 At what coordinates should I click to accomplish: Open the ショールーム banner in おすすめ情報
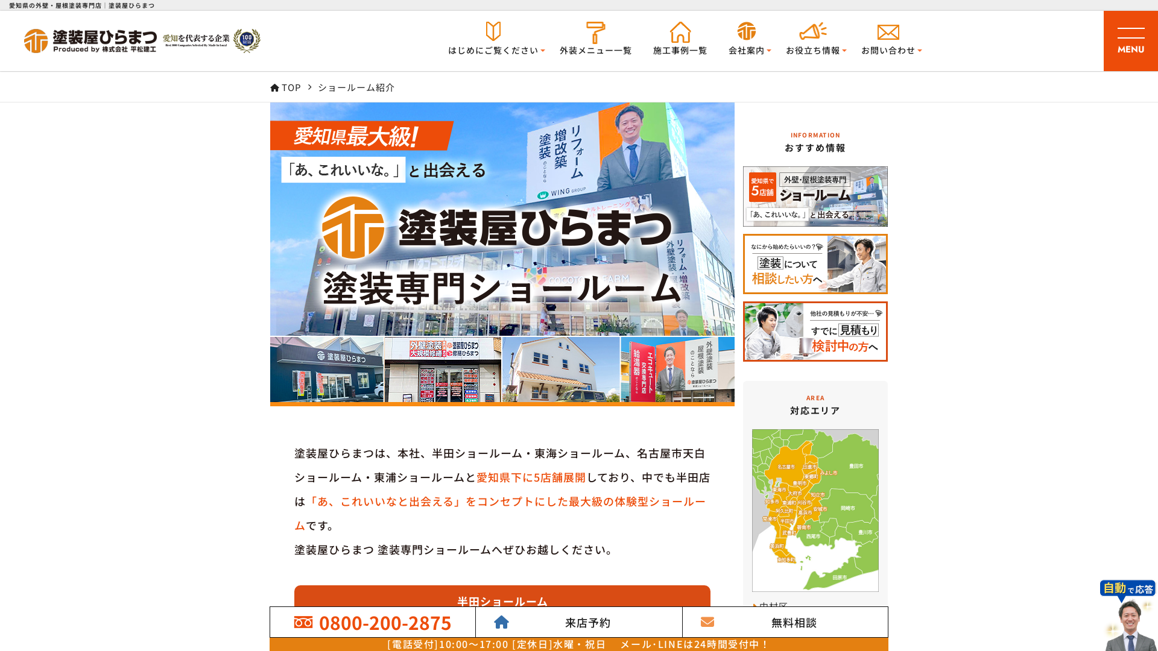click(815, 196)
